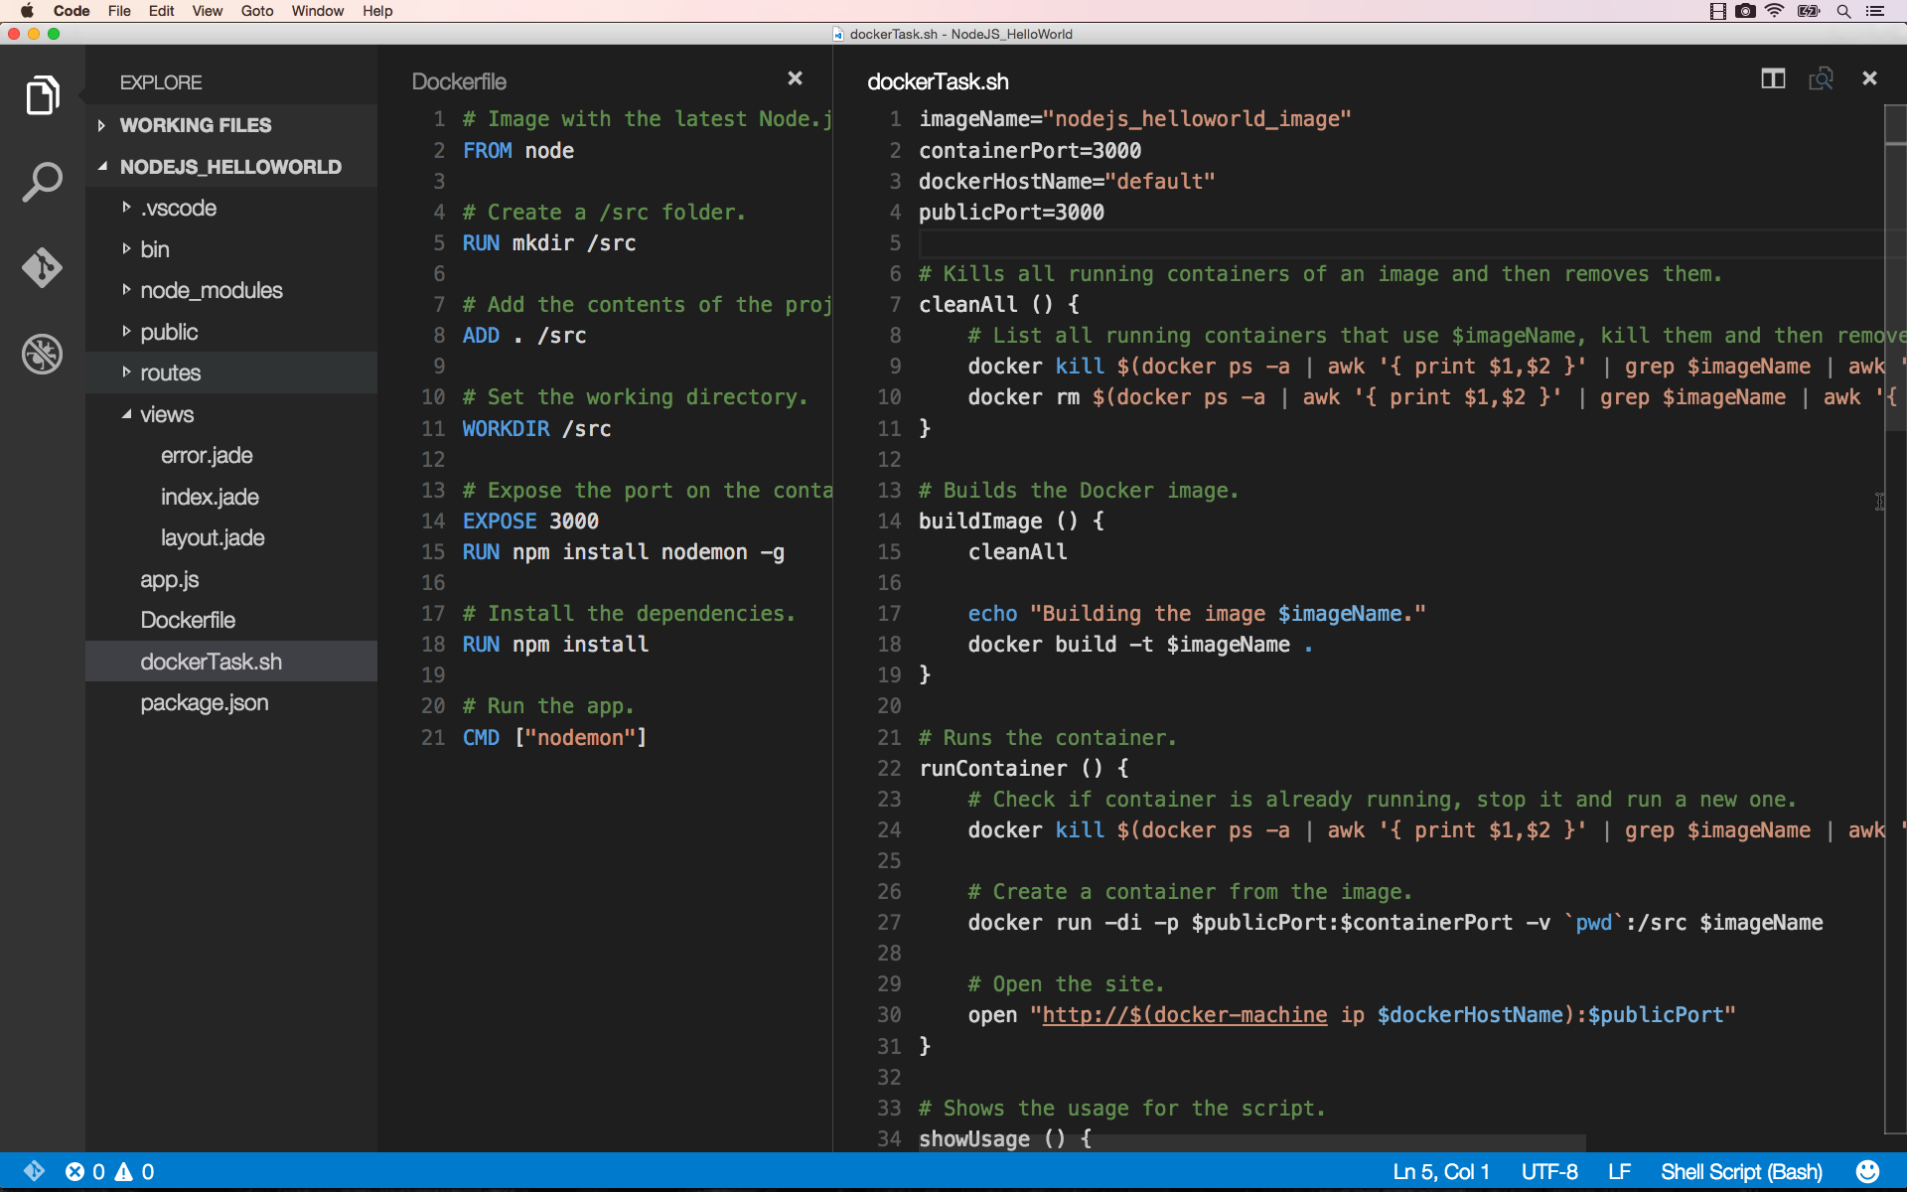Screen dimensions: 1907x1192
Task: Click the warnings triangle in the status bar
Action: (x=124, y=1171)
